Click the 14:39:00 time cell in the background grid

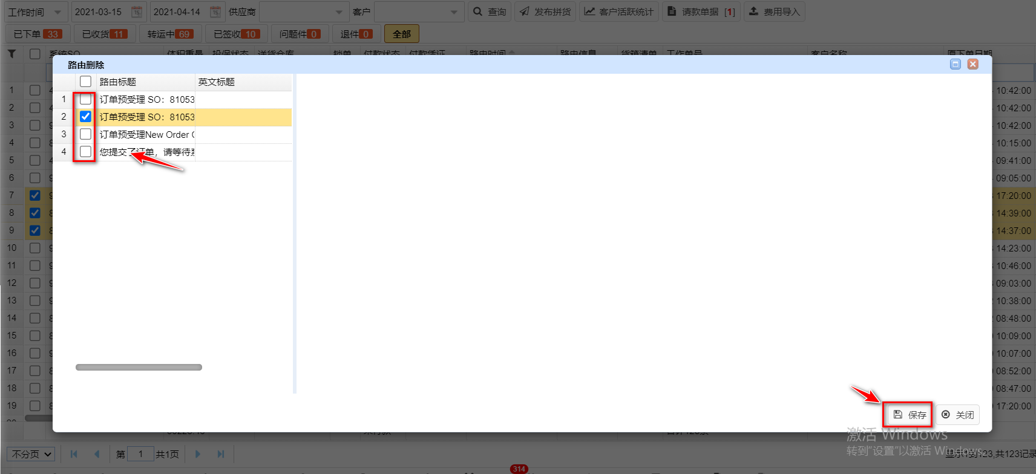coord(1014,213)
